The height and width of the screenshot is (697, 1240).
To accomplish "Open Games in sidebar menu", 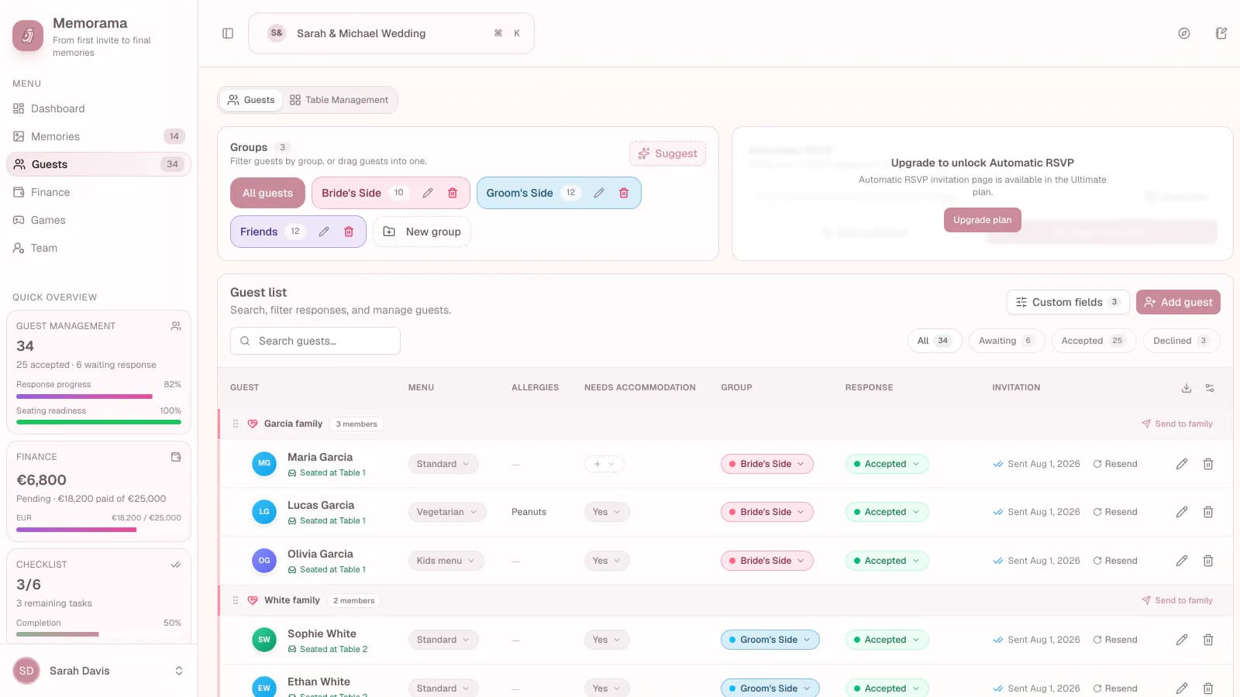I will click(x=98, y=220).
